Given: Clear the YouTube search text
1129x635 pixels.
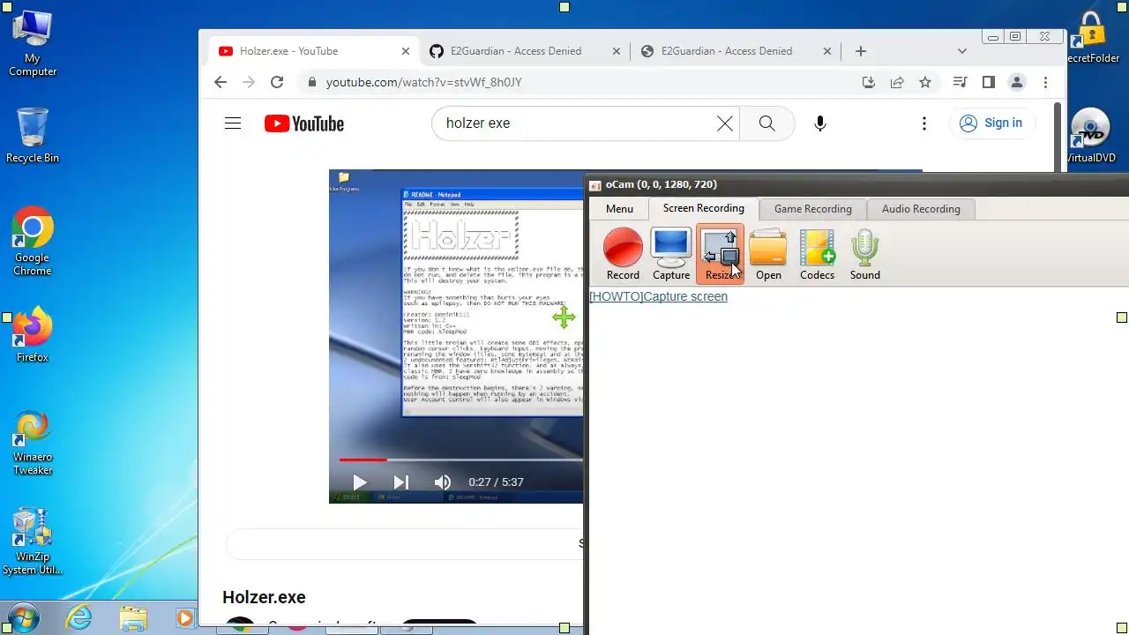Looking at the screenshot, I should (724, 123).
